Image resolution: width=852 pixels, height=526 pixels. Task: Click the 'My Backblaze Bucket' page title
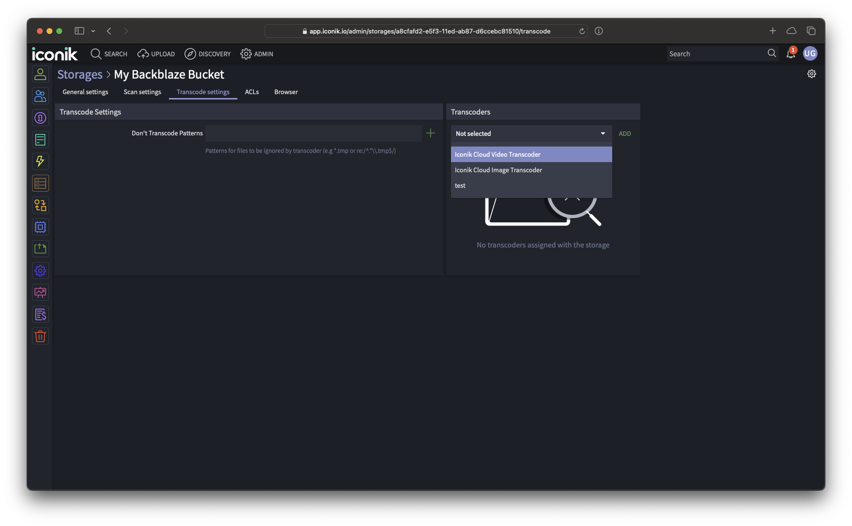point(169,74)
